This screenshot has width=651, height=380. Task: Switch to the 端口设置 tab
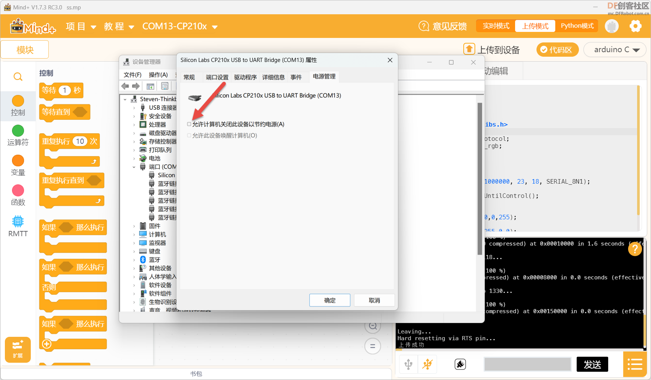(x=217, y=77)
